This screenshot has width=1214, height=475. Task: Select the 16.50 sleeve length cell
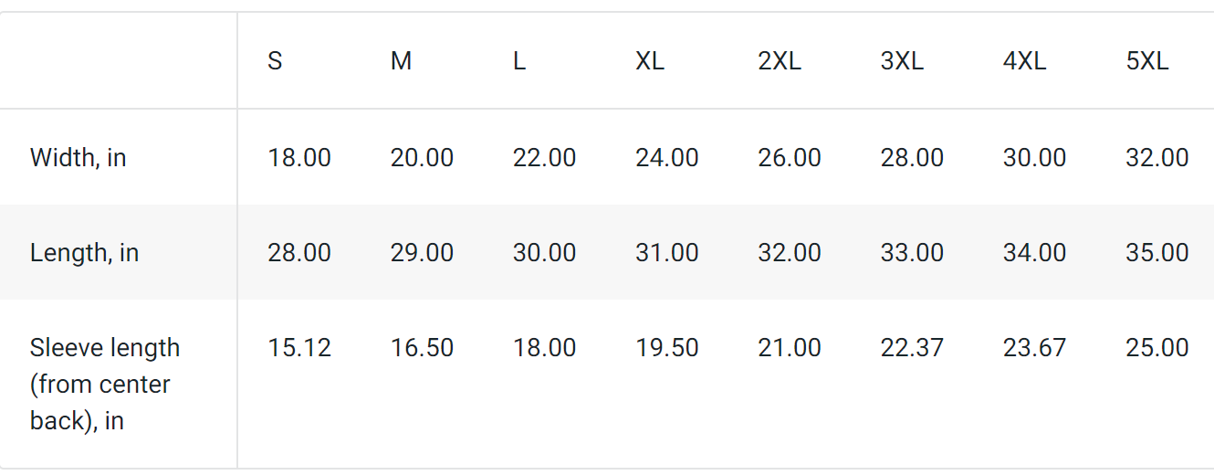click(422, 347)
